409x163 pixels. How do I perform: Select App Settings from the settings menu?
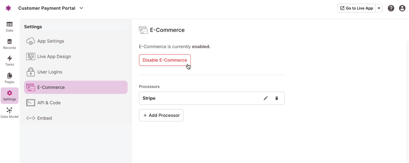click(x=50, y=41)
